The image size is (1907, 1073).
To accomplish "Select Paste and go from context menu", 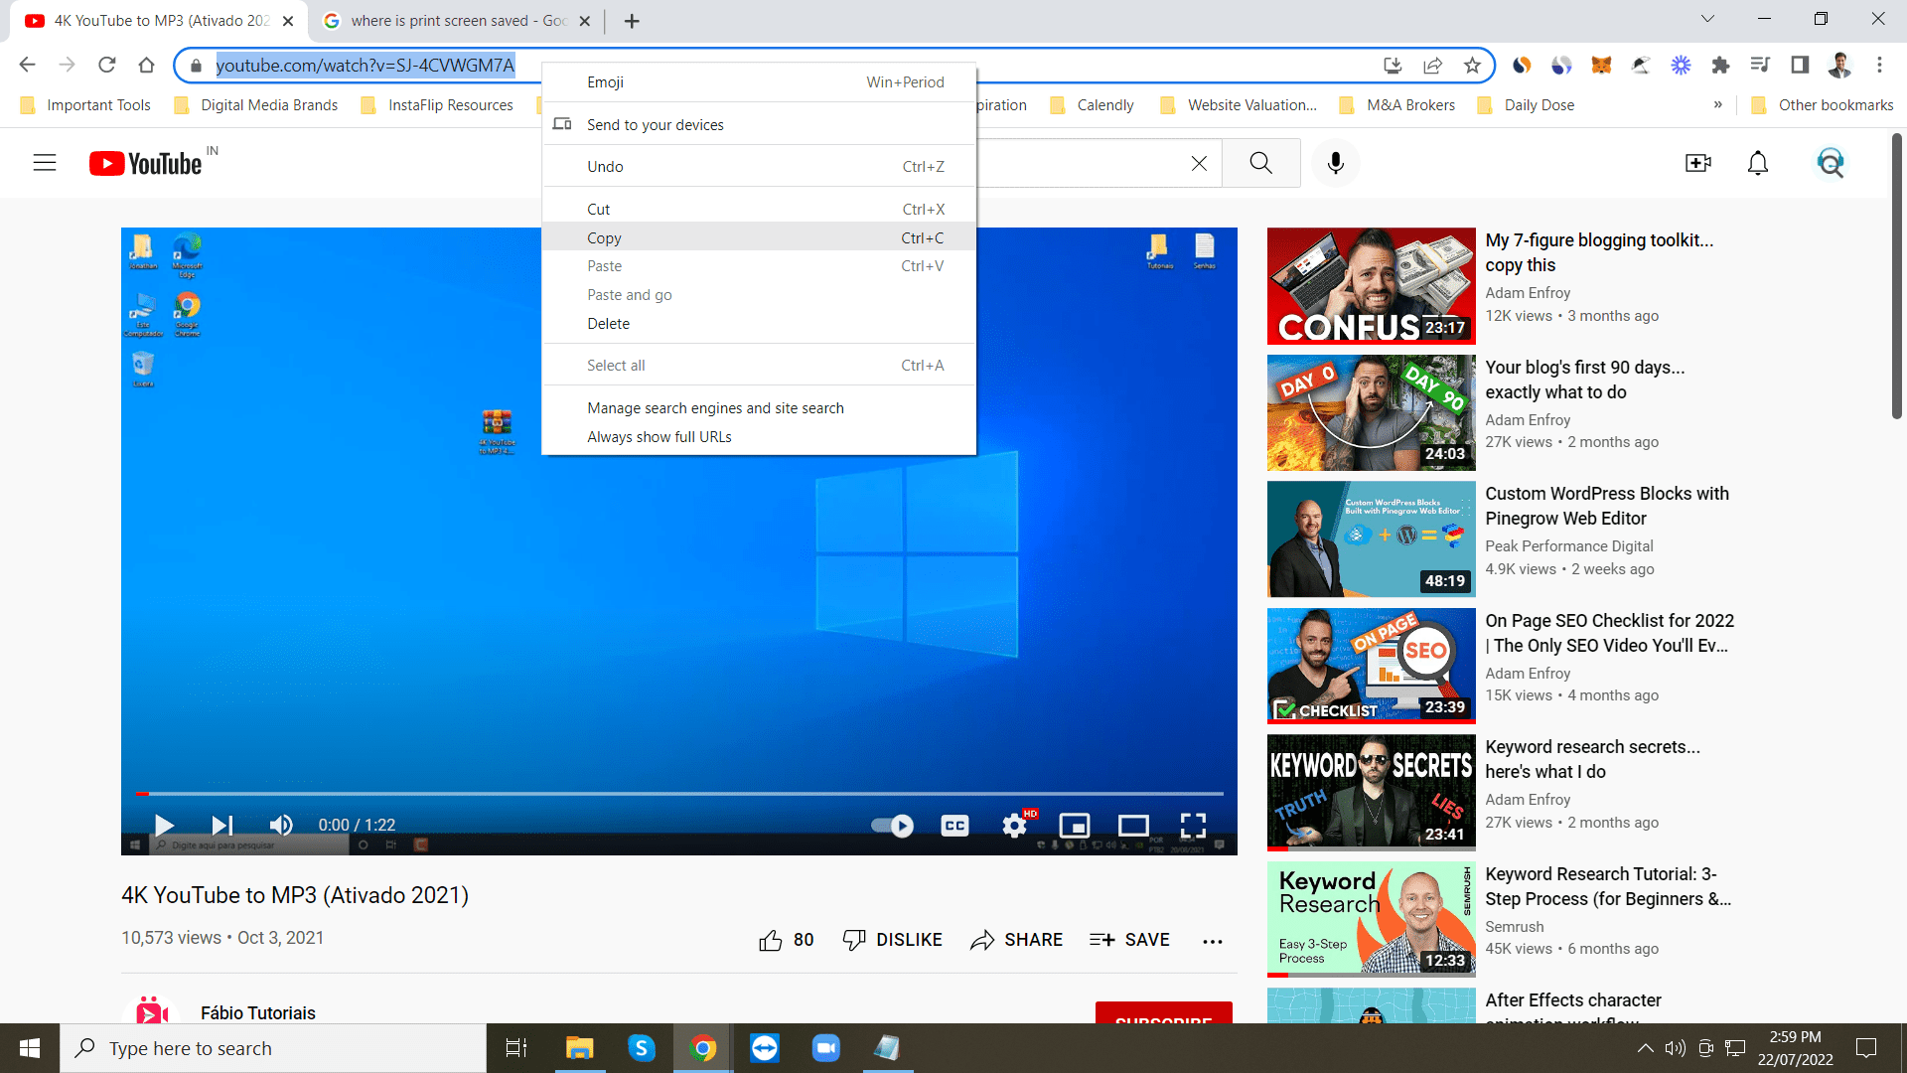I will tap(629, 293).
